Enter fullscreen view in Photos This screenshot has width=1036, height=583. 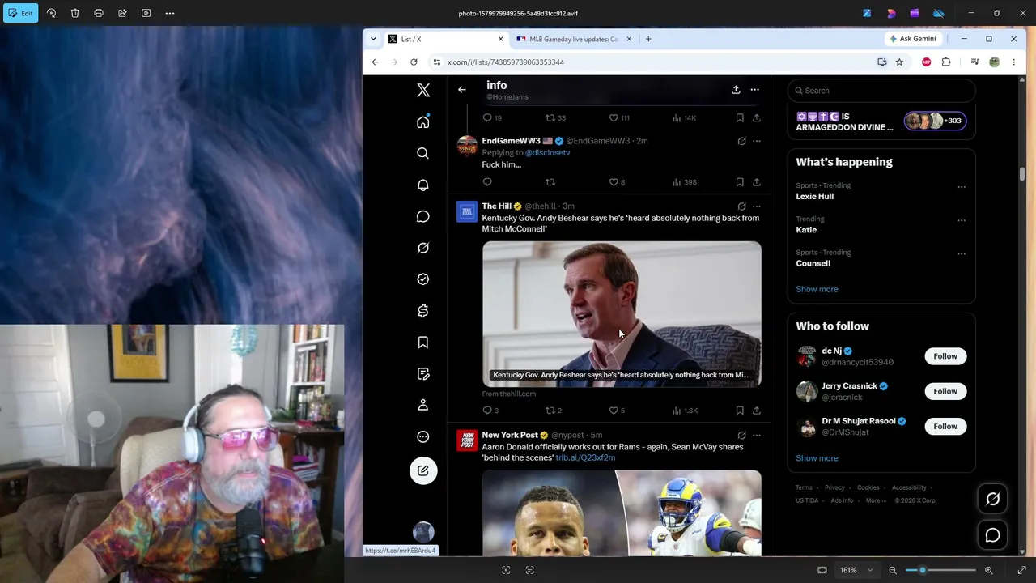coord(1021,570)
